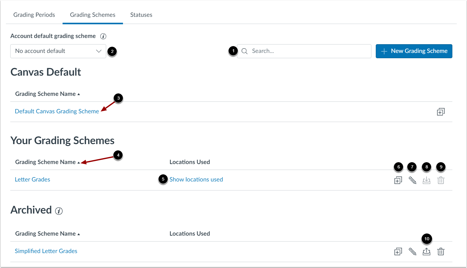The image size is (467, 268).
Task: Open Show locations used link
Action: tap(196, 180)
